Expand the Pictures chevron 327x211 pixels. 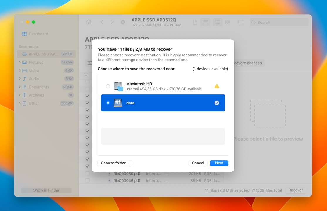coord(20,62)
